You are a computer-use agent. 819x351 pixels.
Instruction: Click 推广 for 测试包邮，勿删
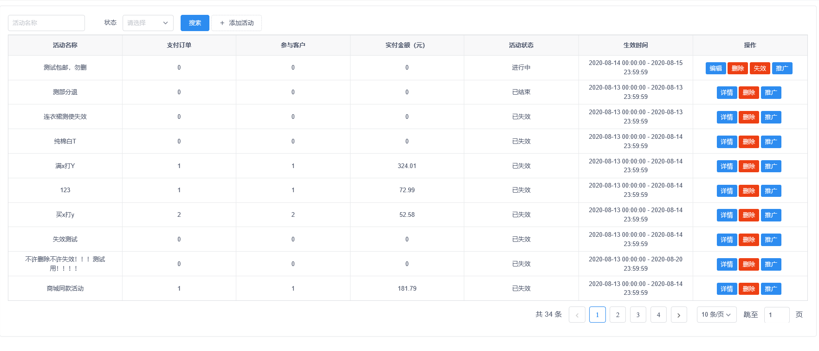(782, 68)
